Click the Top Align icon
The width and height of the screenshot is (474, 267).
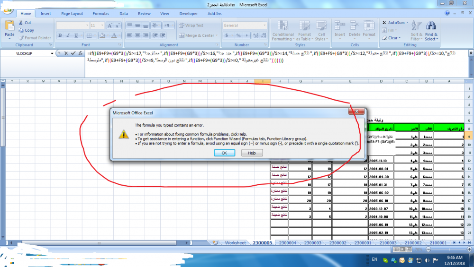coord(130,26)
